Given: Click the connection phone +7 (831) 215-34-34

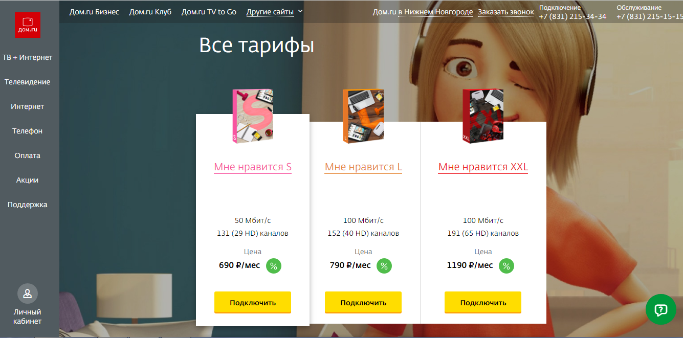Looking at the screenshot, I should (572, 16).
